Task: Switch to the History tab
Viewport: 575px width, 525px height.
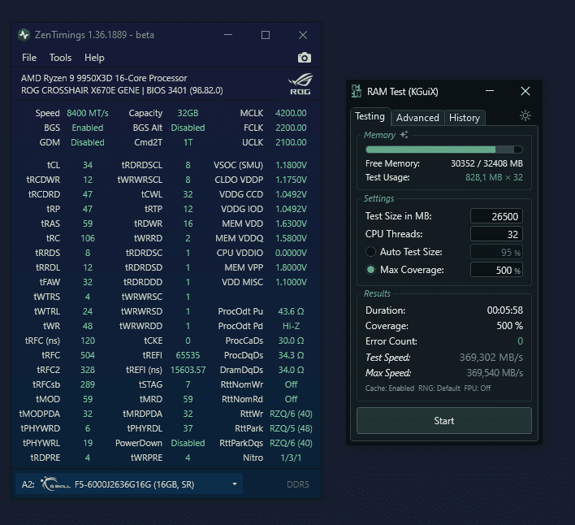Action: 465,118
